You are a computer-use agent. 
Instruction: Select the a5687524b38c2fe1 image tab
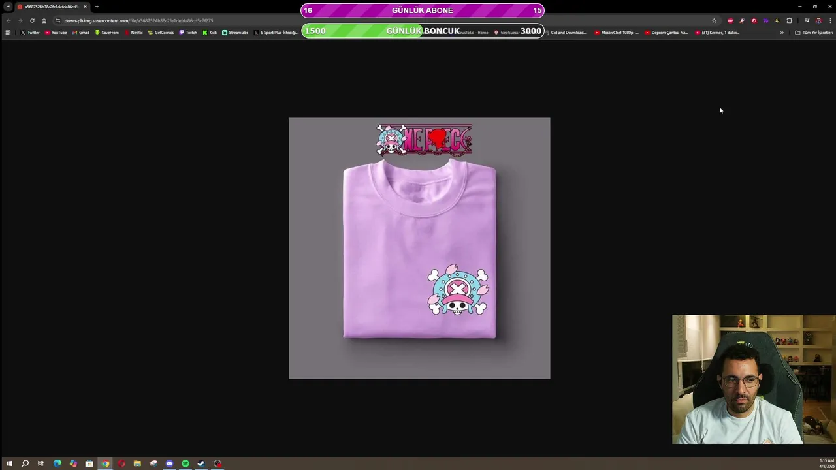click(x=52, y=7)
